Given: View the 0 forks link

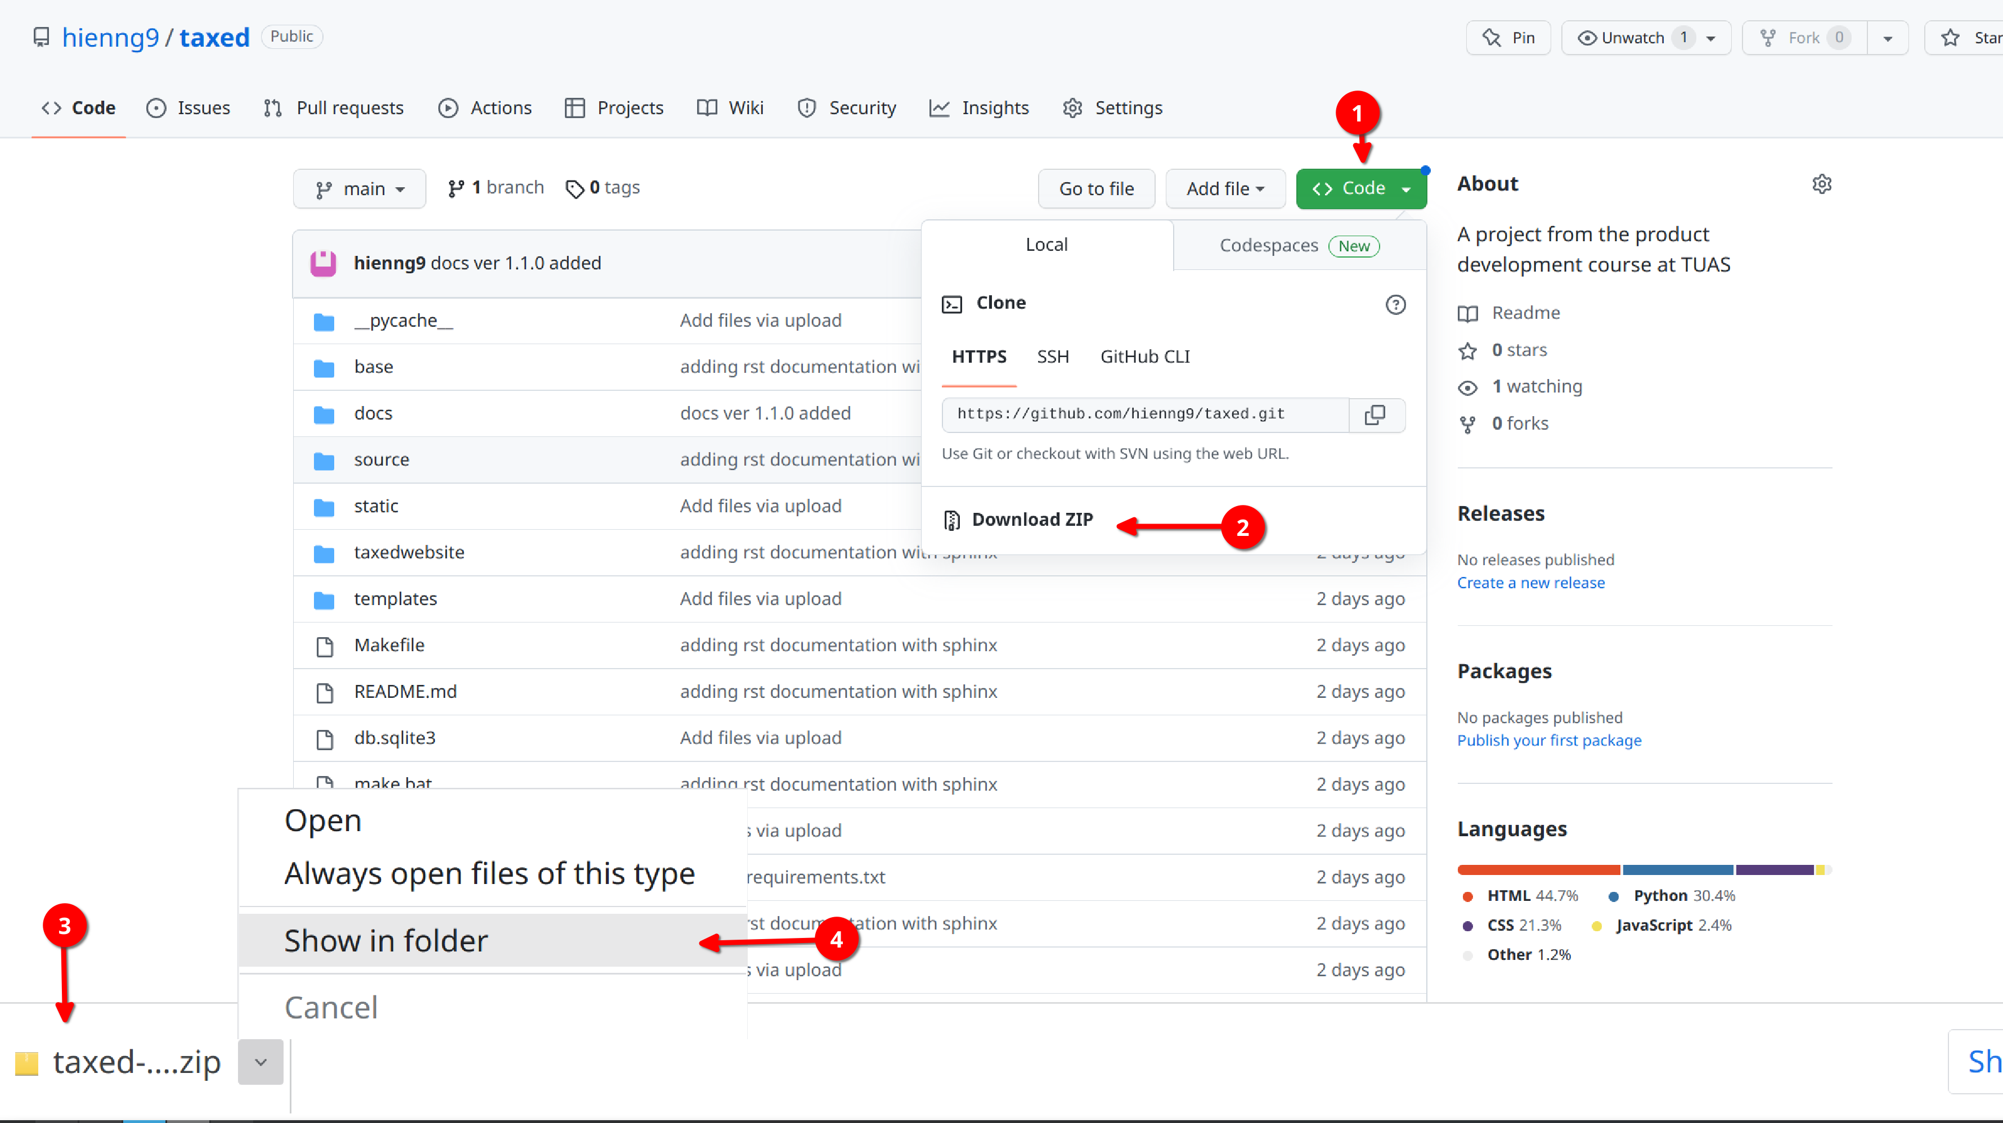Looking at the screenshot, I should coord(1520,423).
